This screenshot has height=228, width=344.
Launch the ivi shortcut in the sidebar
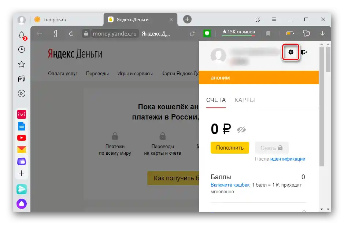coord(22,114)
